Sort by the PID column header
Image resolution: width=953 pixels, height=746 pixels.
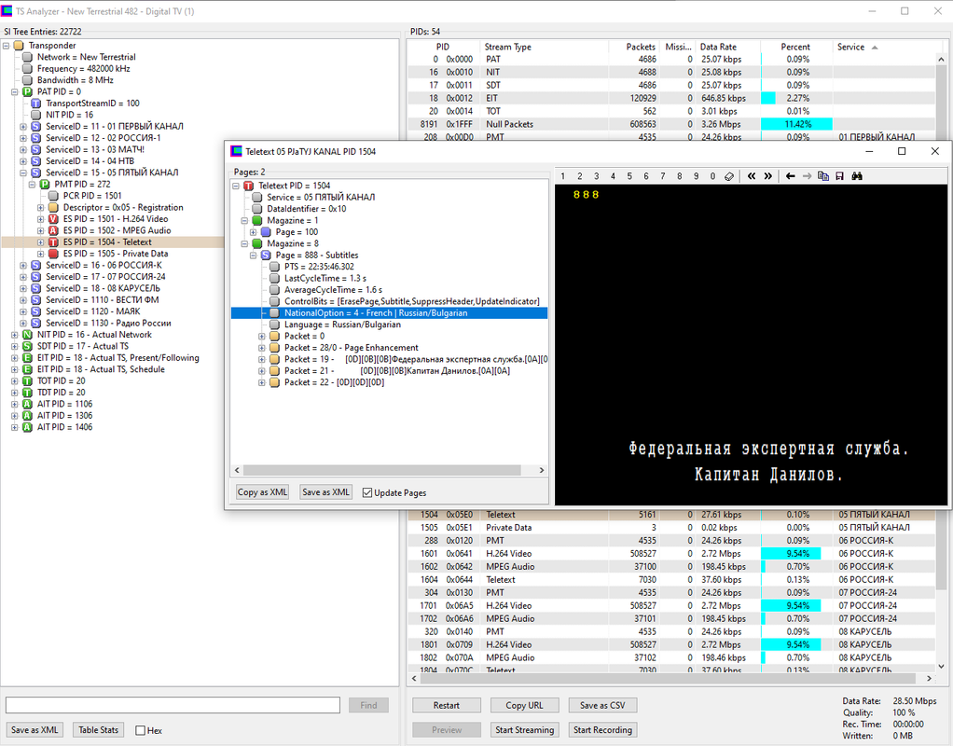tap(443, 47)
